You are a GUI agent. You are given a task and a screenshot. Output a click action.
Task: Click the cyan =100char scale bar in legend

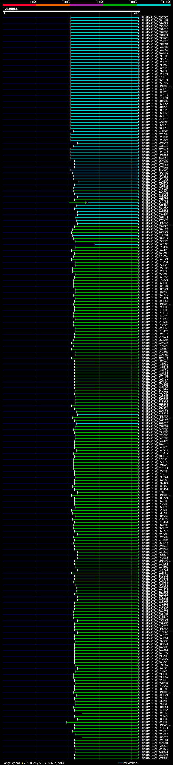pyautogui.click(x=121, y=763)
